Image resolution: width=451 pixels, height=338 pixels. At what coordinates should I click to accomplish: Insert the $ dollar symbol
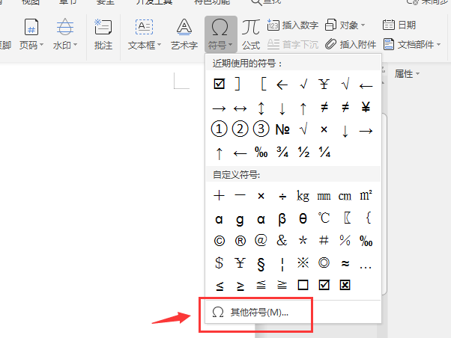[x=220, y=262]
